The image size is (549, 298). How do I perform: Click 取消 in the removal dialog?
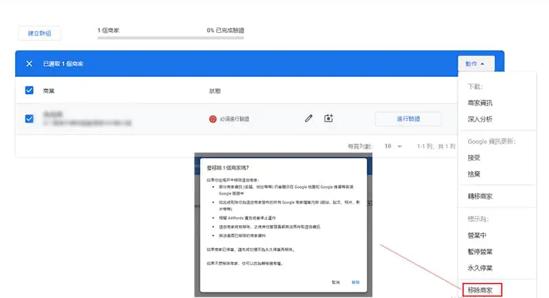pyautogui.click(x=335, y=282)
